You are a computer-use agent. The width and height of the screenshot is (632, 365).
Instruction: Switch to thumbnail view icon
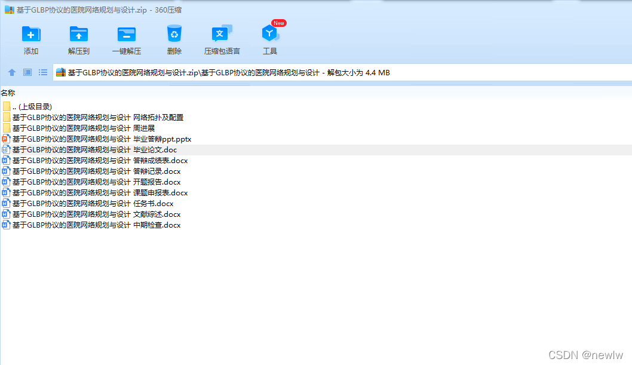click(27, 72)
